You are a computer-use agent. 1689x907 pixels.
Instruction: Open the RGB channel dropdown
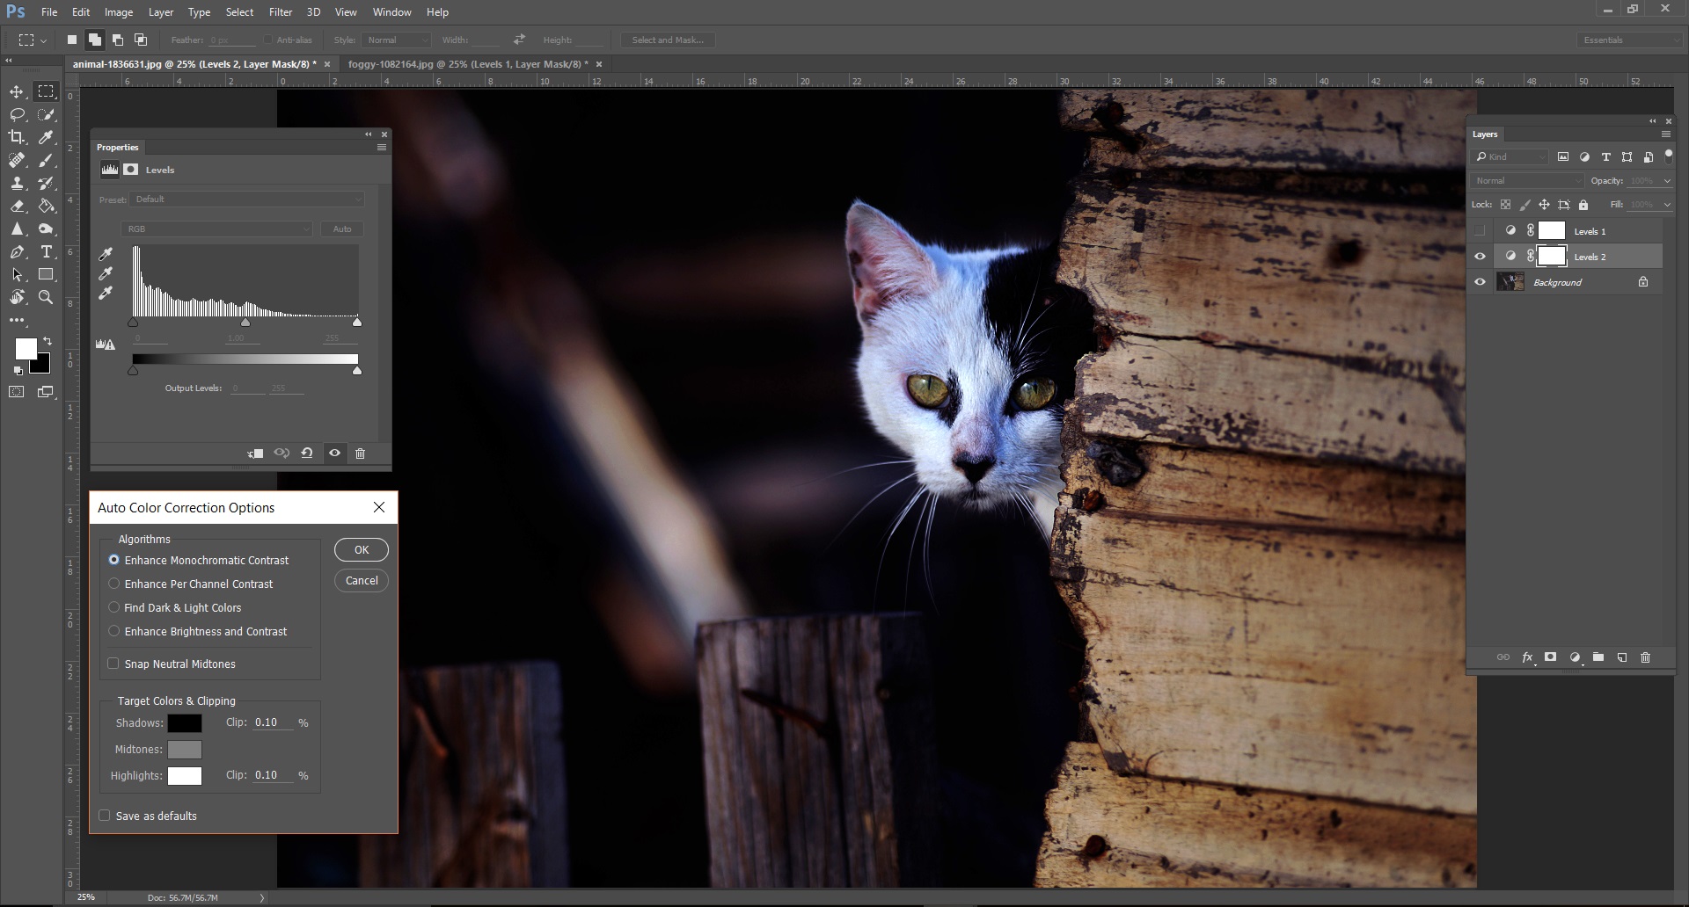(x=216, y=229)
